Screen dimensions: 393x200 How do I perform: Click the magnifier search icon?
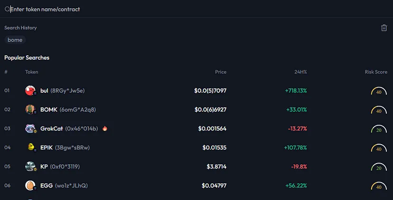(x=7, y=9)
